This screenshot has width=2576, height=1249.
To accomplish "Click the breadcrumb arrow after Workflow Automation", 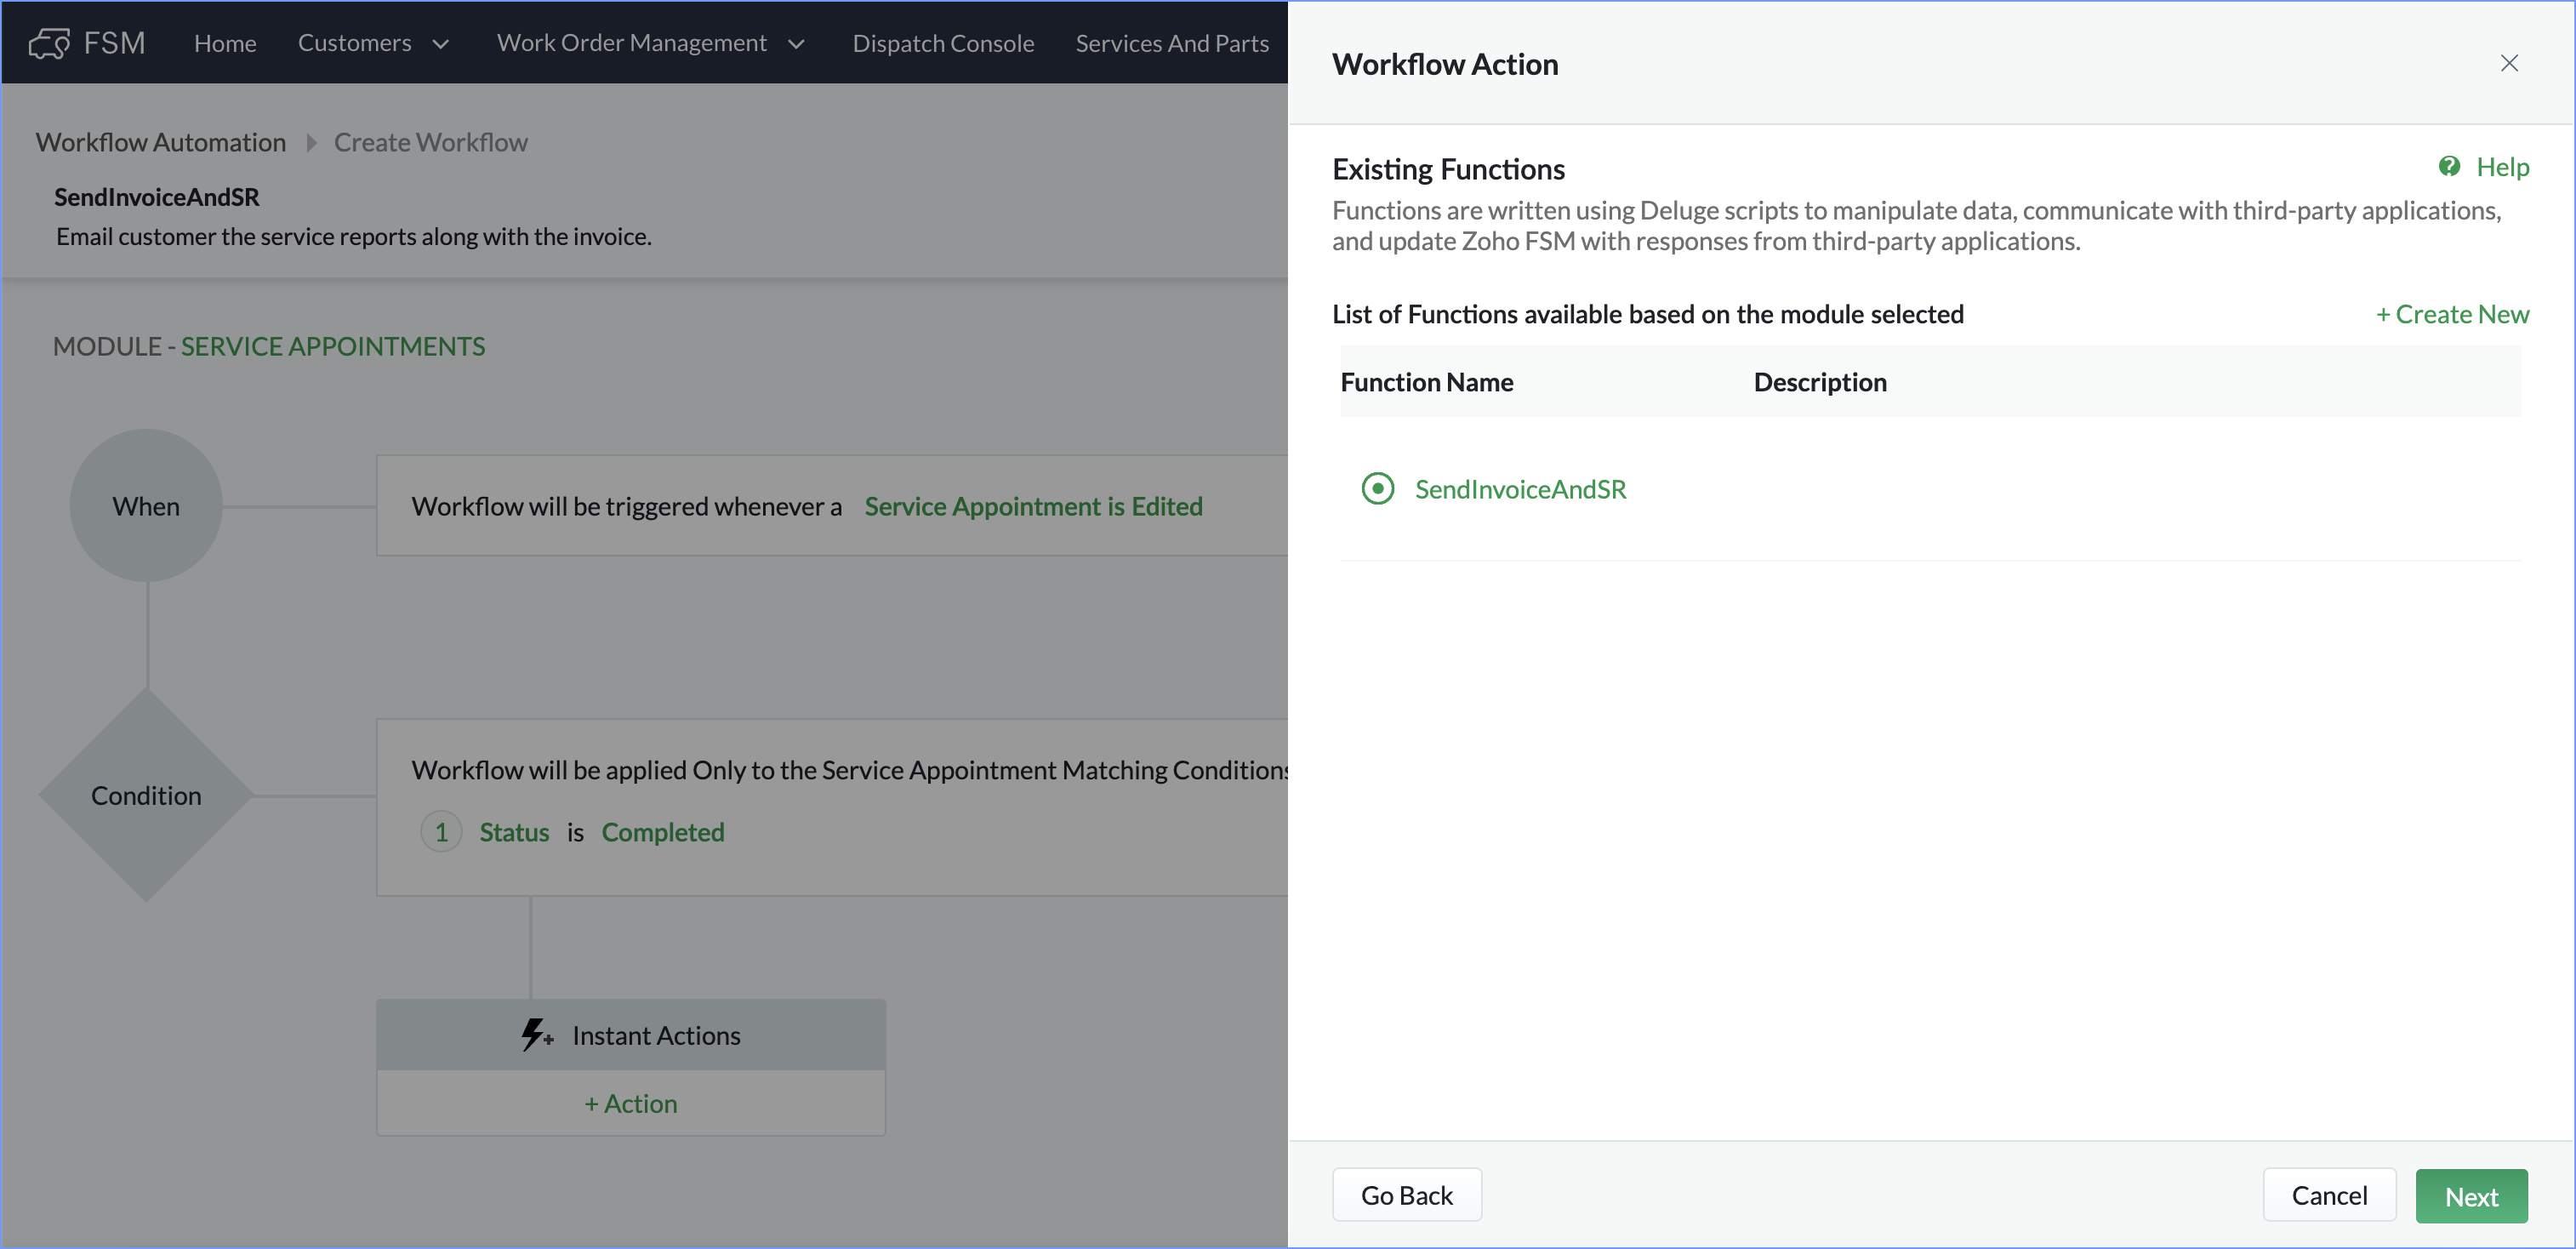I will [x=311, y=143].
